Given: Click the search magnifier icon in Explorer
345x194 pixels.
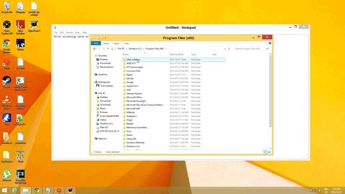Looking at the screenshot, I should 267,48.
